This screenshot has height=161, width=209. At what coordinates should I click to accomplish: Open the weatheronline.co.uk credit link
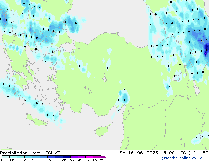(x=181, y=158)
